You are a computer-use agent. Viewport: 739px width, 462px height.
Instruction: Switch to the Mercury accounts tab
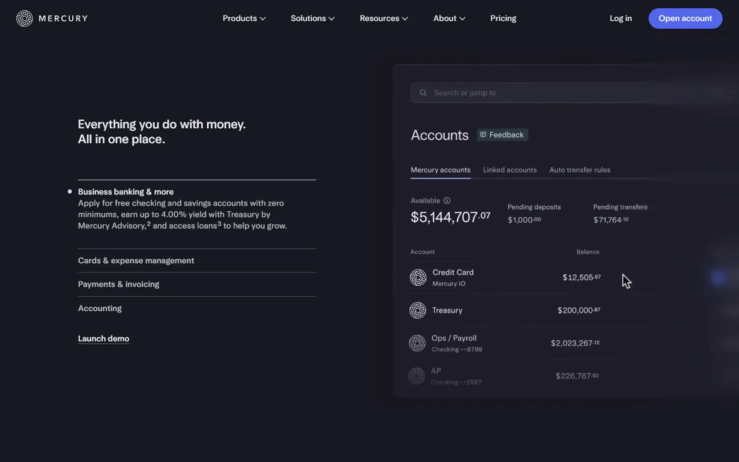coord(441,170)
